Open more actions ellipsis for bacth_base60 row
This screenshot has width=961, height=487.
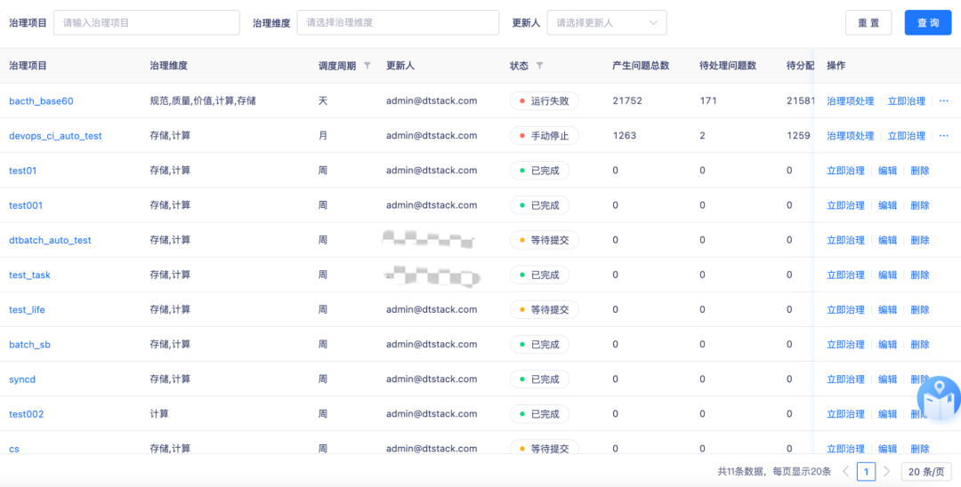pyautogui.click(x=943, y=100)
